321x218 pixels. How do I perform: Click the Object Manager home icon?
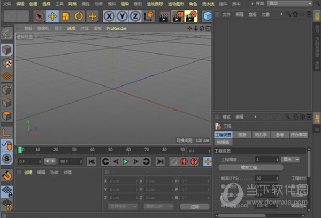tap(295, 14)
